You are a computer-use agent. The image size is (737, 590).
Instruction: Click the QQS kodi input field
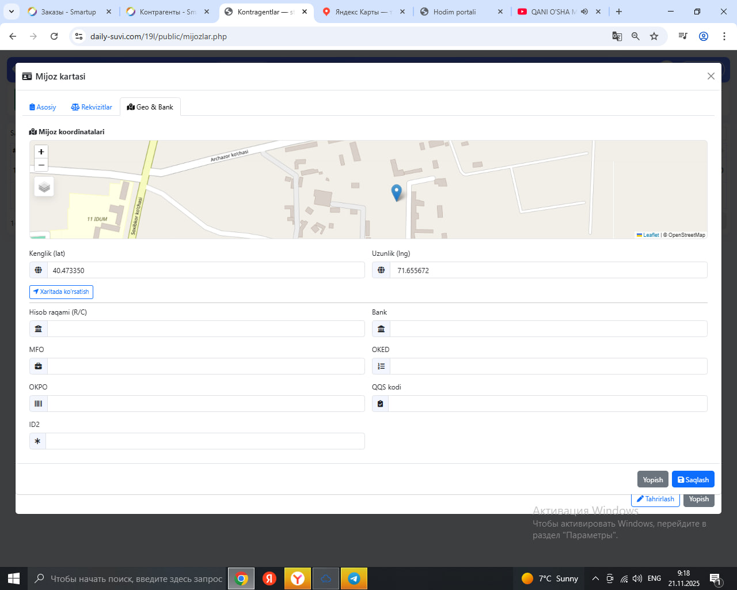coord(547,404)
